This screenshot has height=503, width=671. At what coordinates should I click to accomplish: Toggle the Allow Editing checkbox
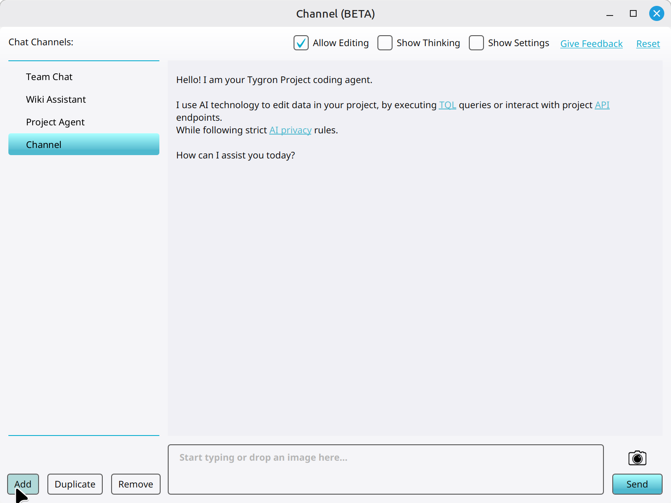coord(301,43)
